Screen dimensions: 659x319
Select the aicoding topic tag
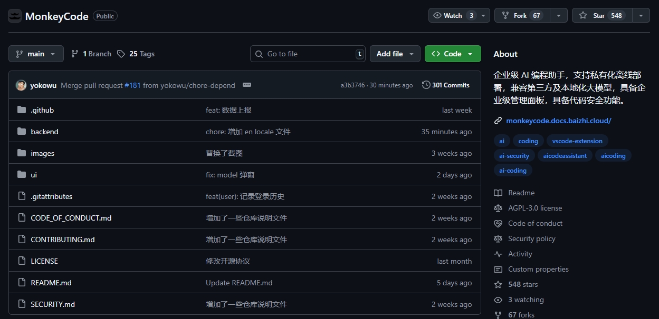pos(613,156)
